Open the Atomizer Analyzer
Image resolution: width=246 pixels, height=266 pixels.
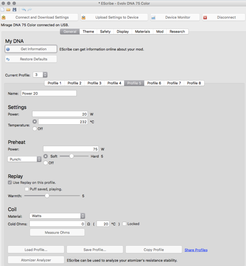point(36,260)
